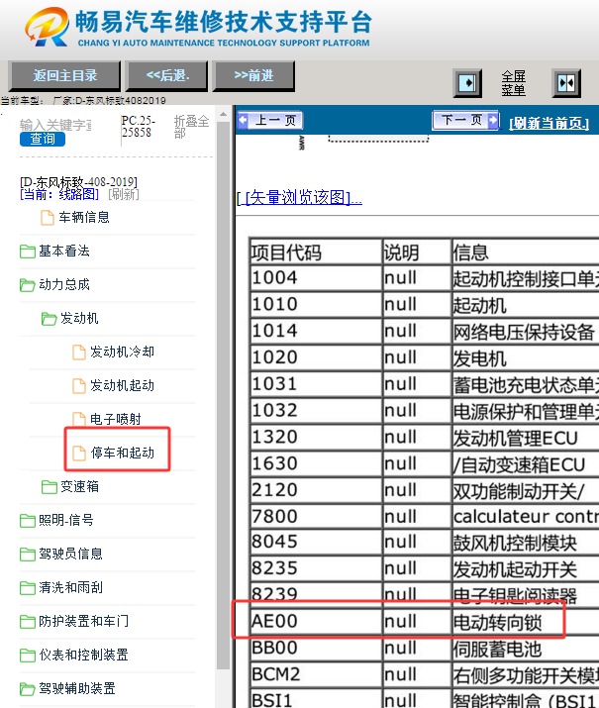
Task: Collapse the 驾驶辅助装置 open folder icon
Action: click(x=27, y=689)
